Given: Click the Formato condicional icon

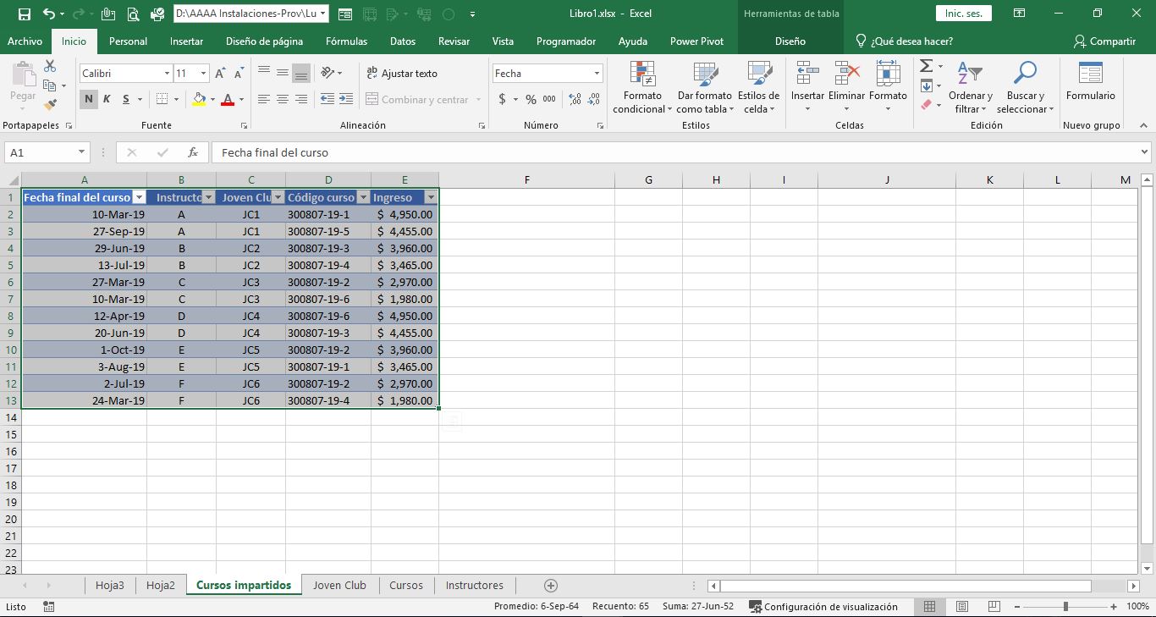Looking at the screenshot, I should point(642,75).
